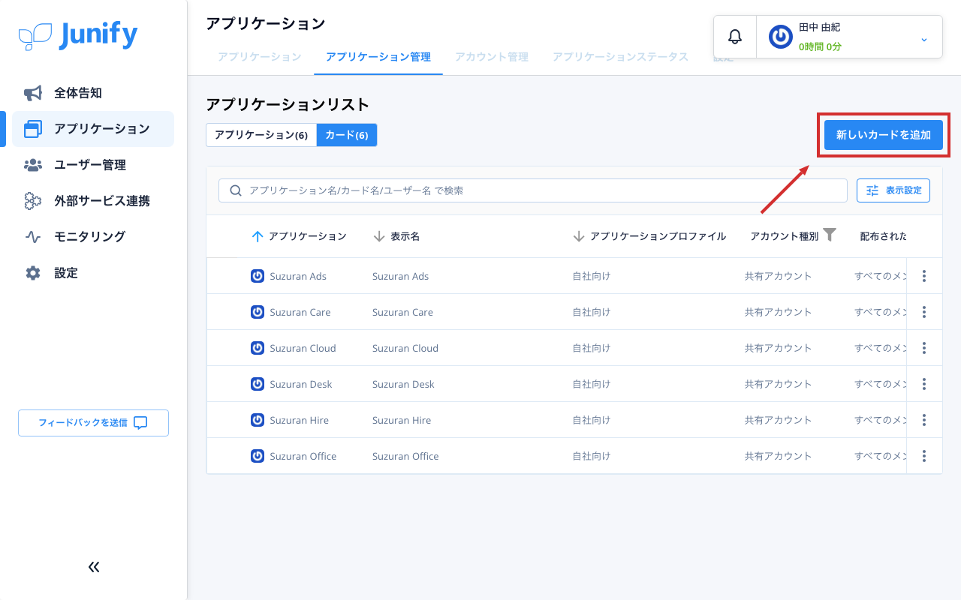Open the アカウント管理 tab
This screenshot has height=600, width=961.
point(492,57)
